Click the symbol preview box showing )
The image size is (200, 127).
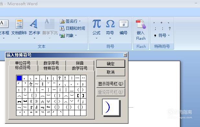110,107
